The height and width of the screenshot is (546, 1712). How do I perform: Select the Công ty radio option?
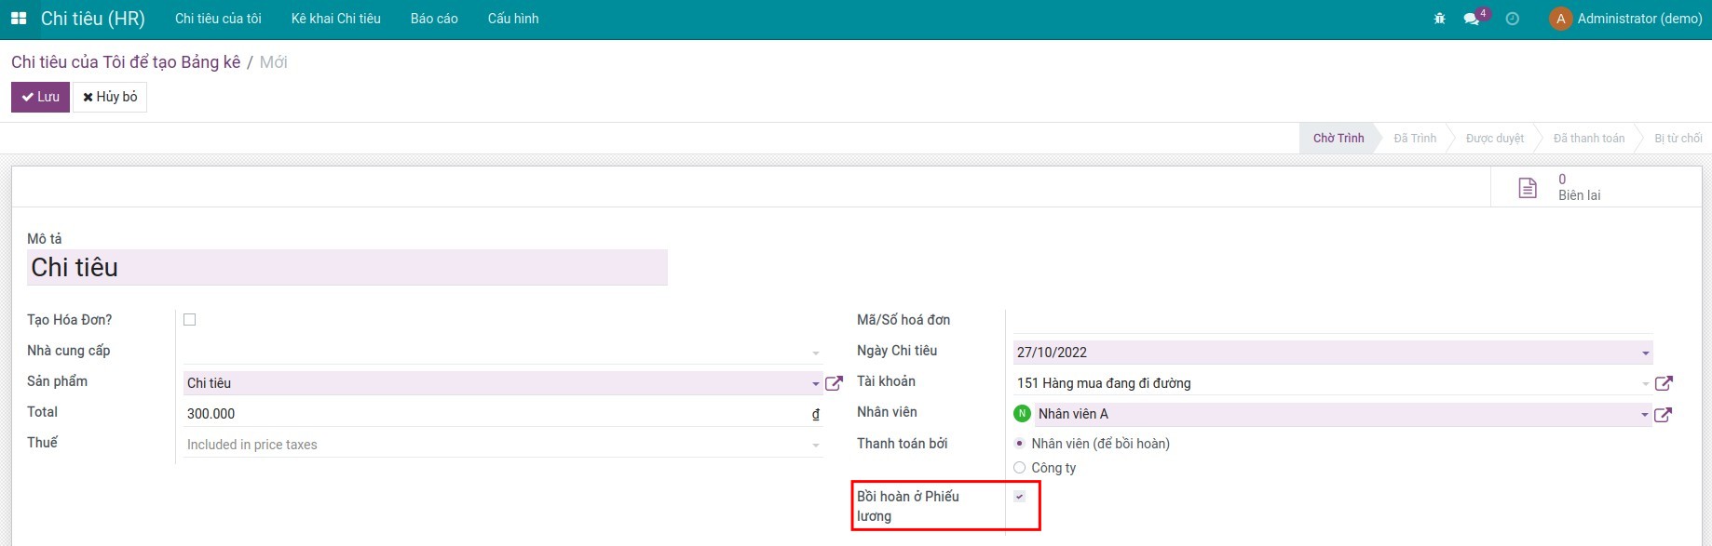[1020, 468]
